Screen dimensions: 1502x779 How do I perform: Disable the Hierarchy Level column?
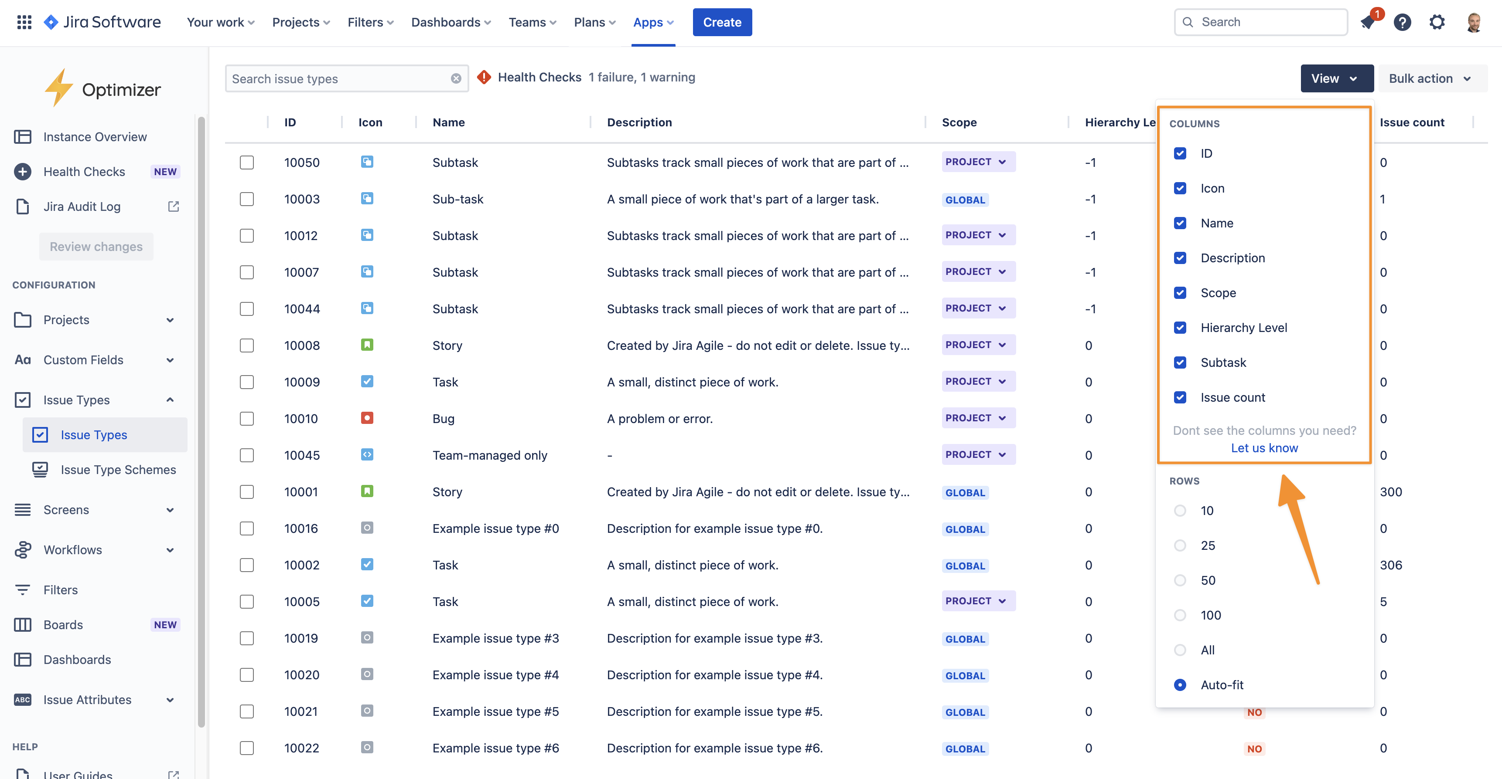click(1181, 328)
